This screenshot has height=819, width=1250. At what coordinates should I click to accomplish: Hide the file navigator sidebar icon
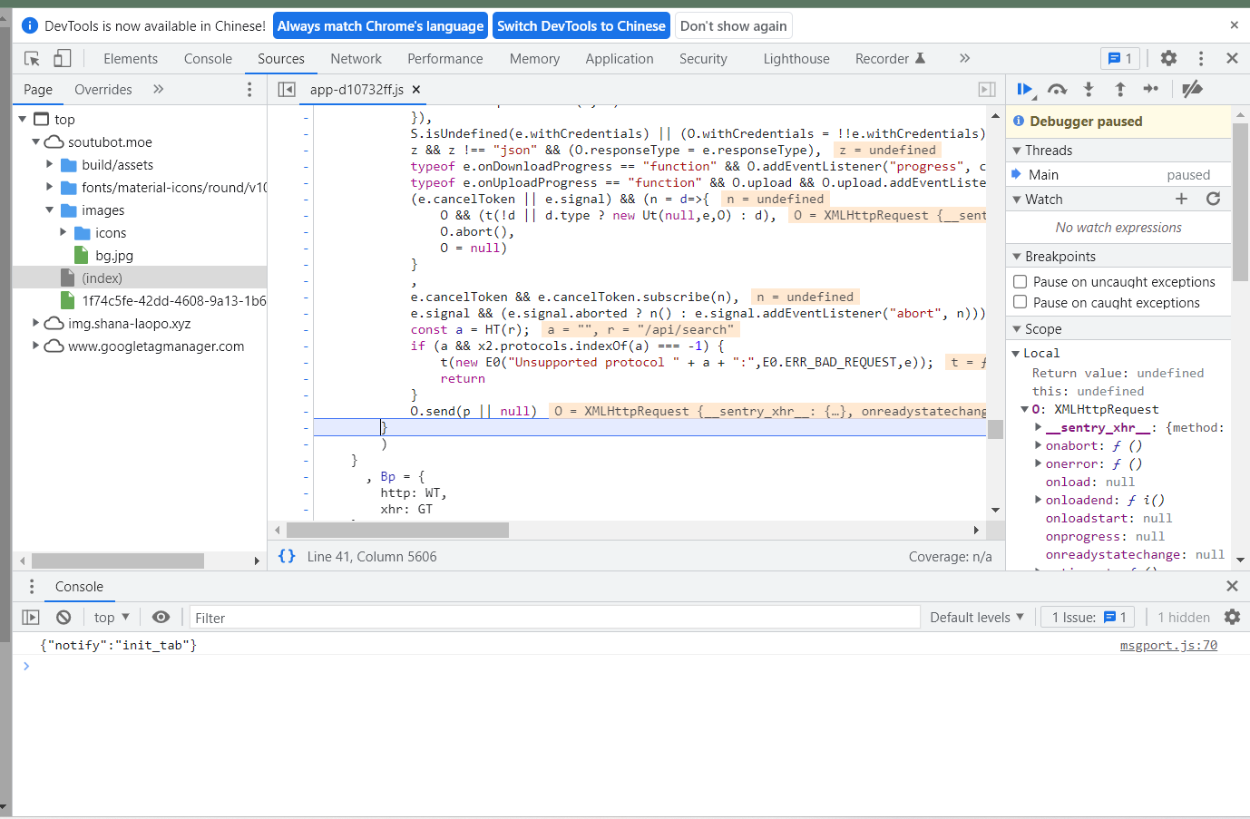287,89
